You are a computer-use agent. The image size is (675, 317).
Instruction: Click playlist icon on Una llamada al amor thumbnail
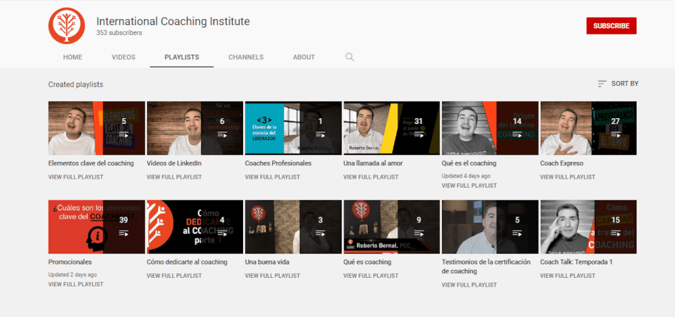pos(419,135)
